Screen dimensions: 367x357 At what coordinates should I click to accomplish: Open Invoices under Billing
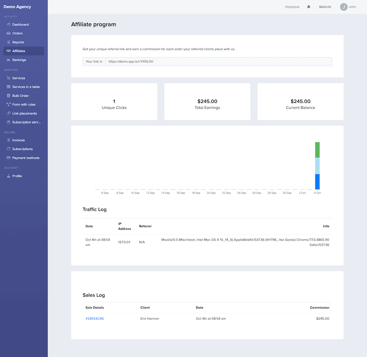click(x=24, y=140)
